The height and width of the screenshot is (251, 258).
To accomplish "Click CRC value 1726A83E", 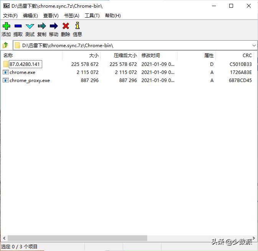I will (x=241, y=72).
